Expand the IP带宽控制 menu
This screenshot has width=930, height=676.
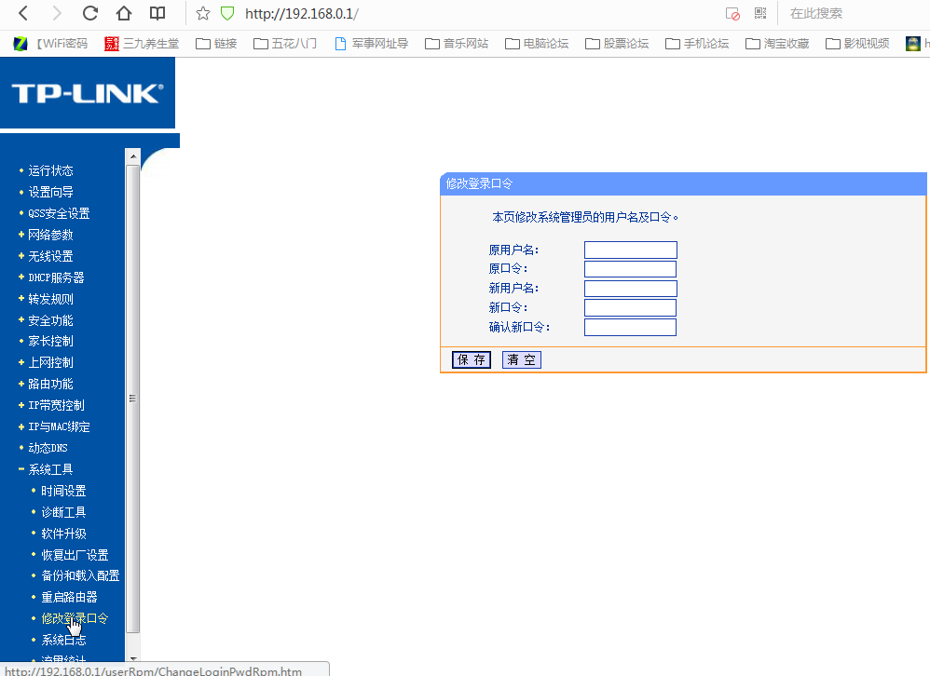tap(56, 405)
